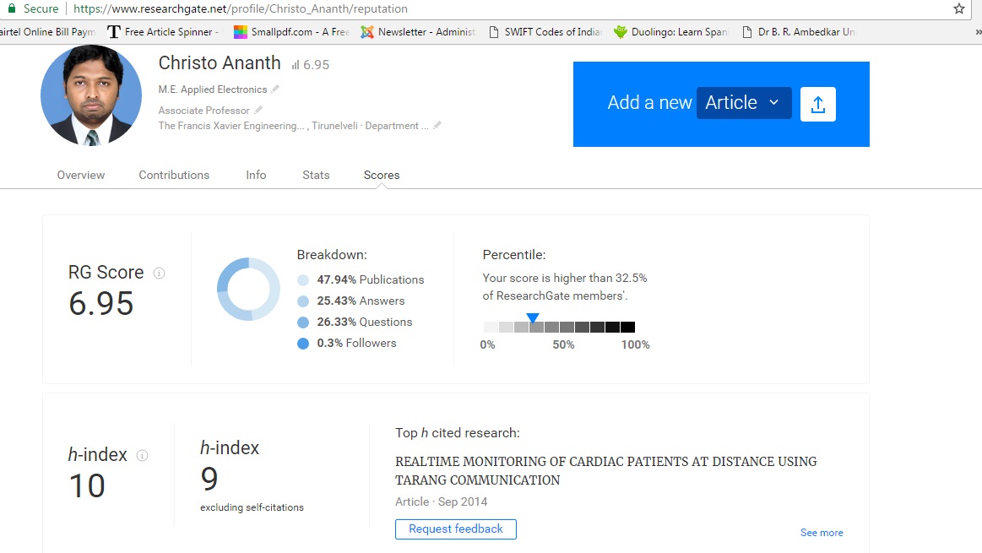Click the bookmark star icon in the address bar

point(959,8)
